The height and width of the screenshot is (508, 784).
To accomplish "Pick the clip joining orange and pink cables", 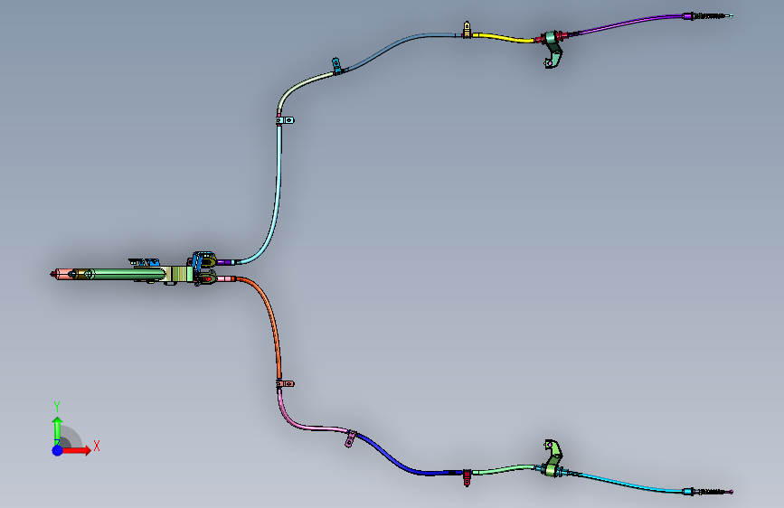I will [x=285, y=383].
